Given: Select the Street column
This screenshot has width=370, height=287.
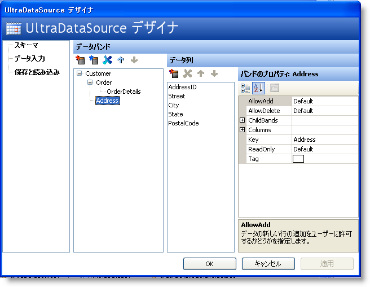Looking at the screenshot, I should pyautogui.click(x=177, y=96).
